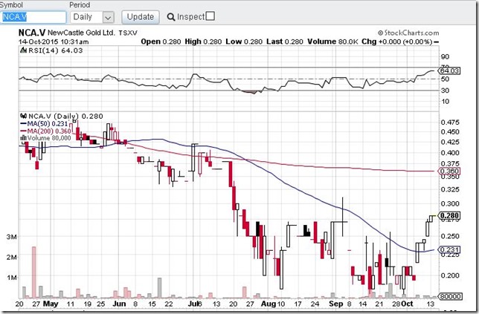Open the Period dropdown set to Daily

coord(92,17)
